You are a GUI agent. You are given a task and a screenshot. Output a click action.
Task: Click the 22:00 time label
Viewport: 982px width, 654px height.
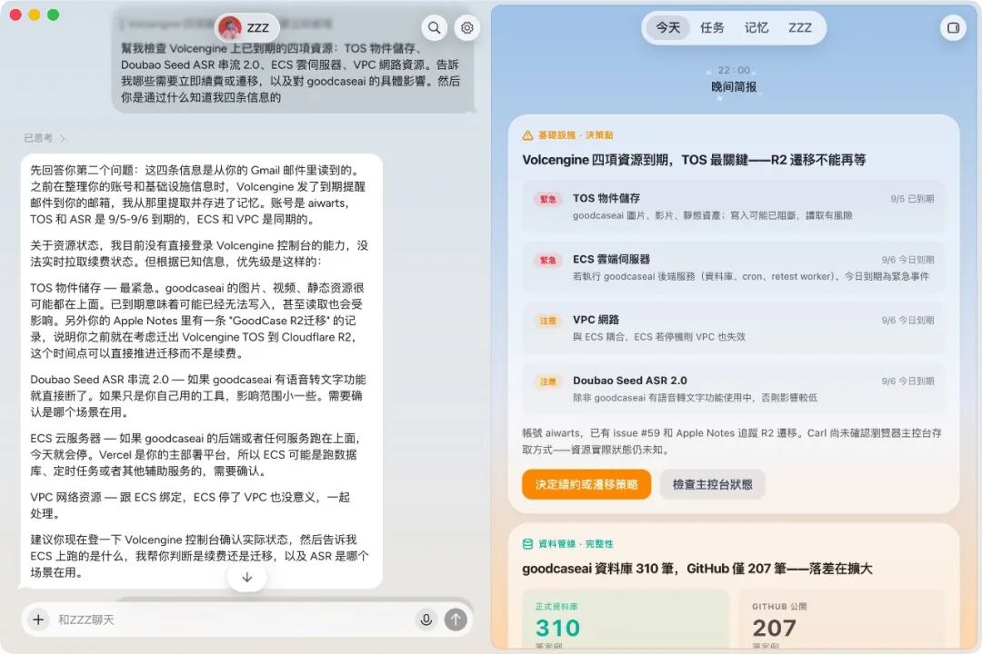[734, 70]
